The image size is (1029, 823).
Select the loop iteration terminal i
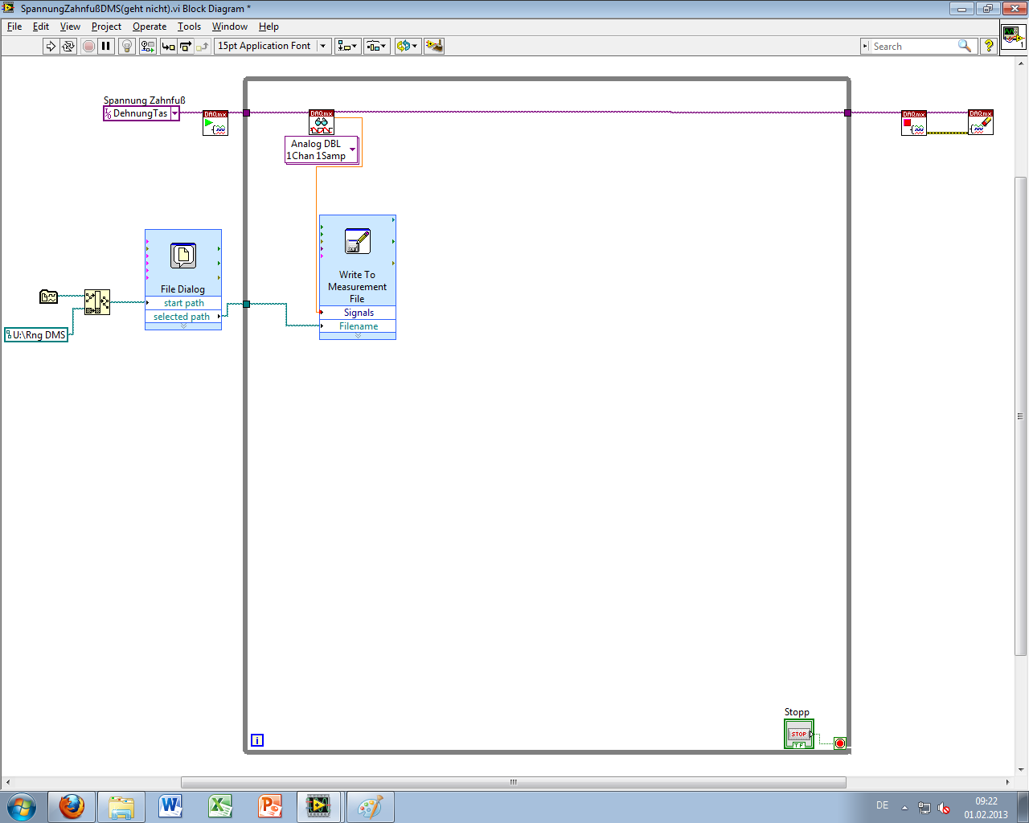pyautogui.click(x=257, y=740)
